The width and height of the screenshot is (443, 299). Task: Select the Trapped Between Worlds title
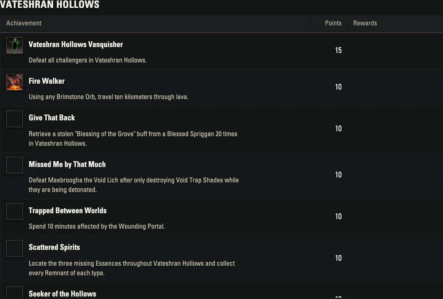coord(68,211)
